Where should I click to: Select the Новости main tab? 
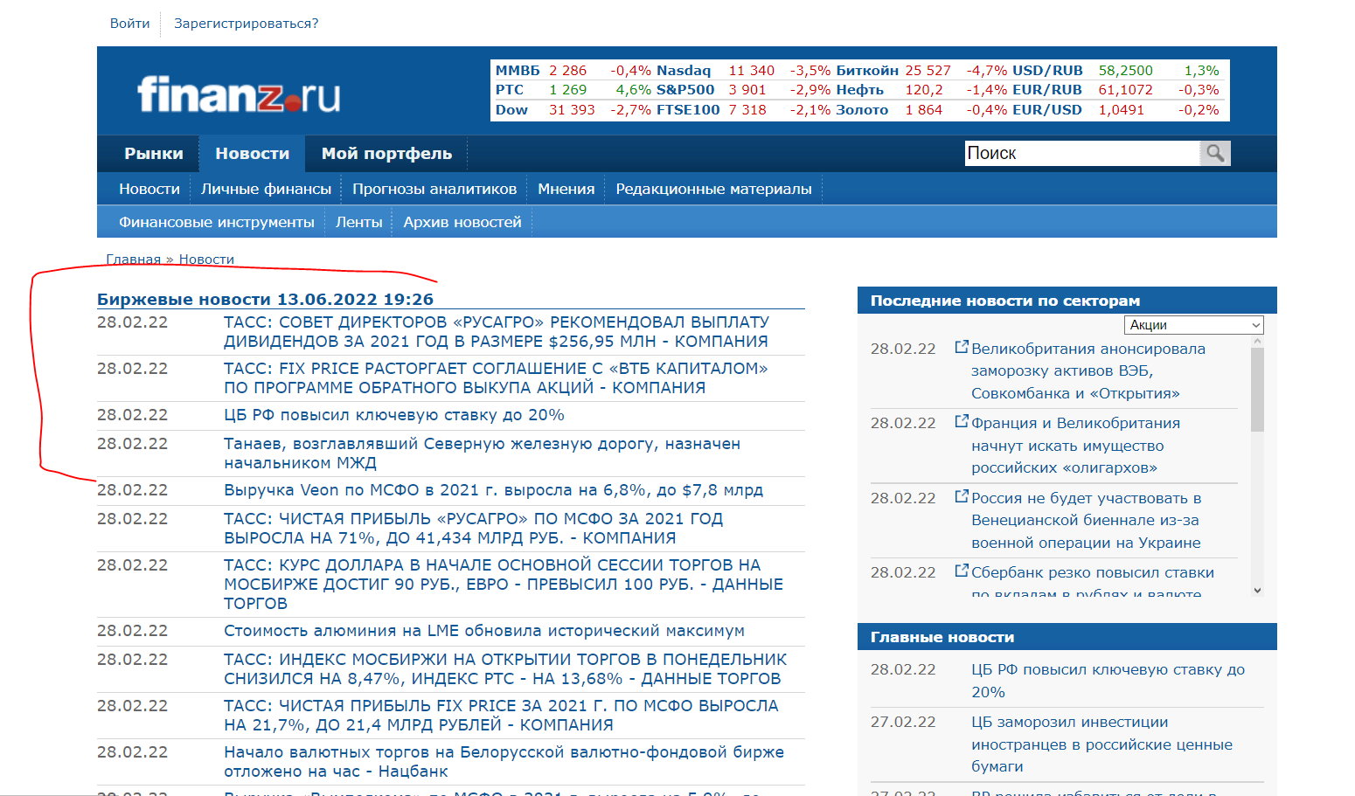(252, 154)
